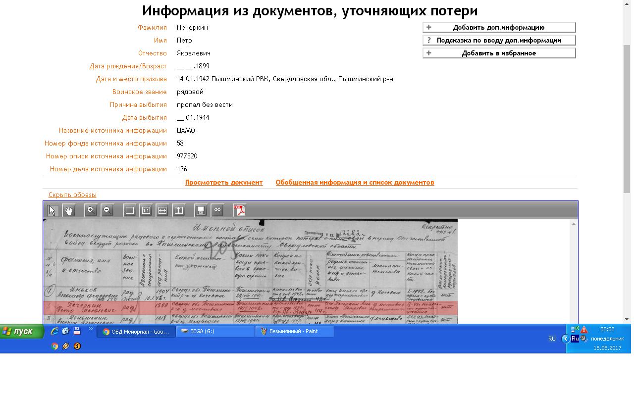The height and width of the screenshot is (396, 634).
Task: Select the arrow pointer tool in viewer
Action: point(53,210)
